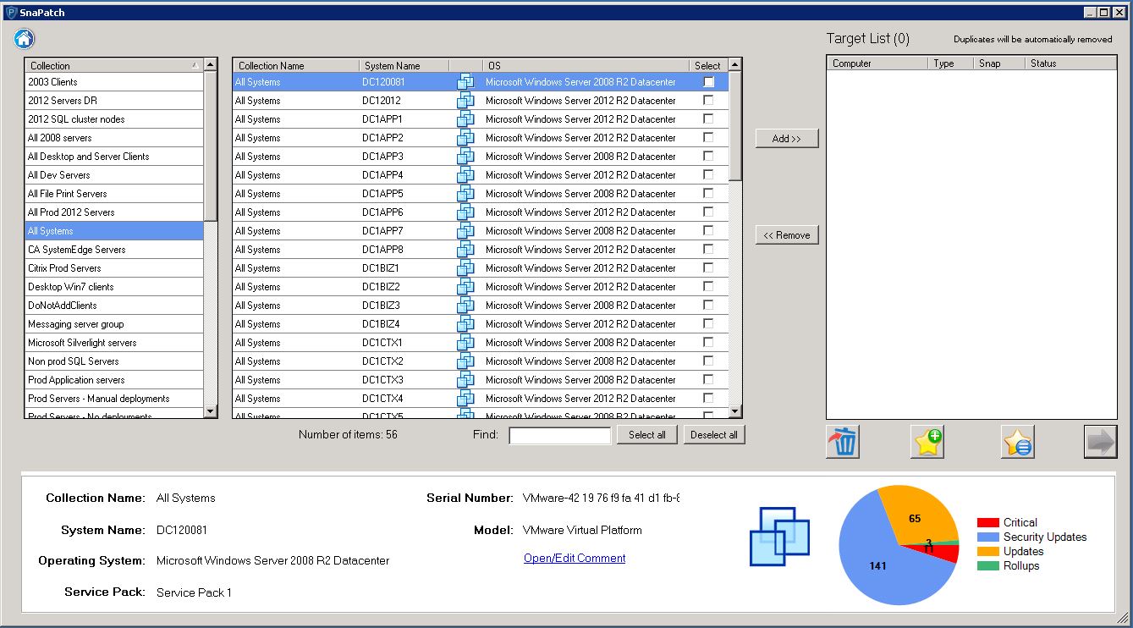The height and width of the screenshot is (628, 1133).
Task: Click the Select all button
Action: point(647,435)
